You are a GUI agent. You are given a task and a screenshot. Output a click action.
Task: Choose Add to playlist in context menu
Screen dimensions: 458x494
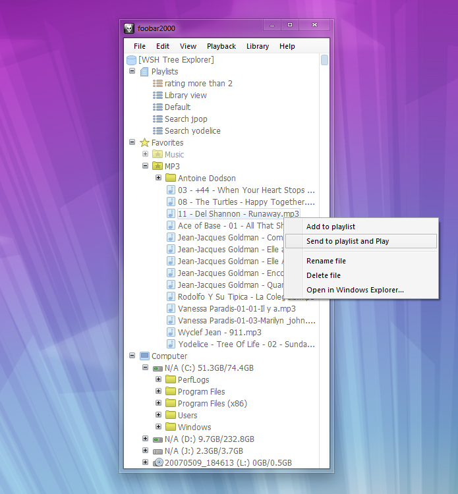click(x=361, y=227)
